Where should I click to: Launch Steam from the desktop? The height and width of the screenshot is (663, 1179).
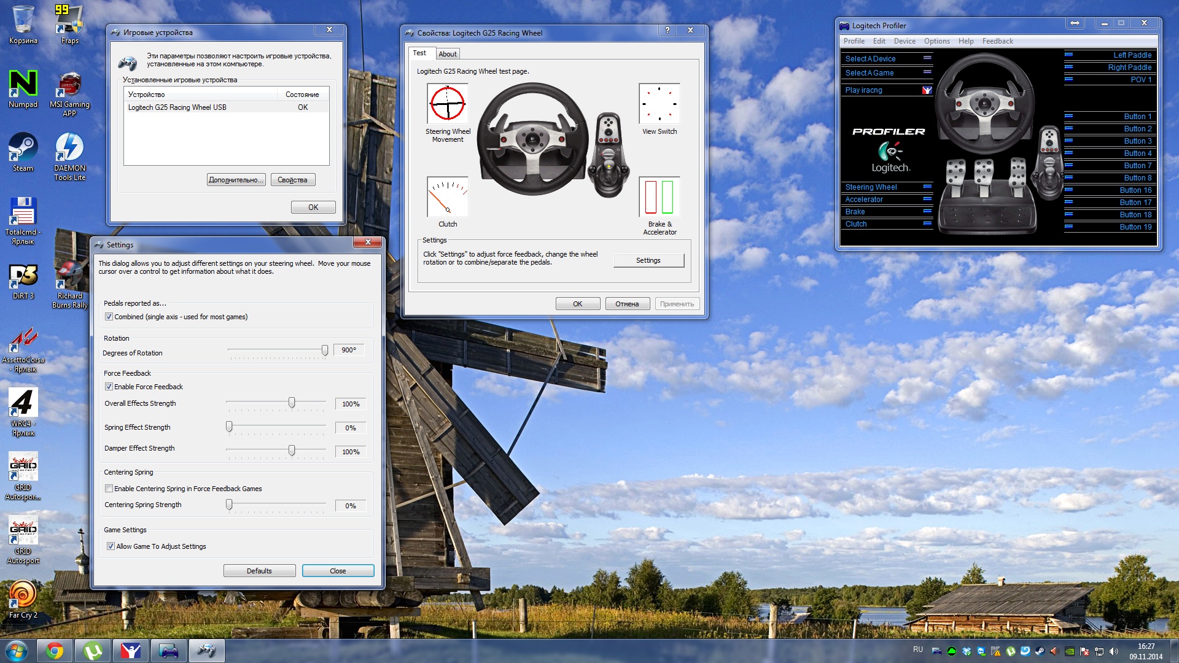tap(23, 152)
